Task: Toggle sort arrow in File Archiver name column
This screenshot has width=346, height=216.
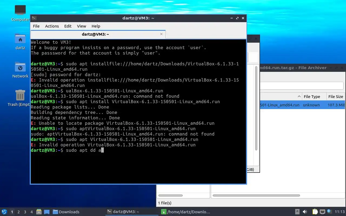Action: (299, 96)
